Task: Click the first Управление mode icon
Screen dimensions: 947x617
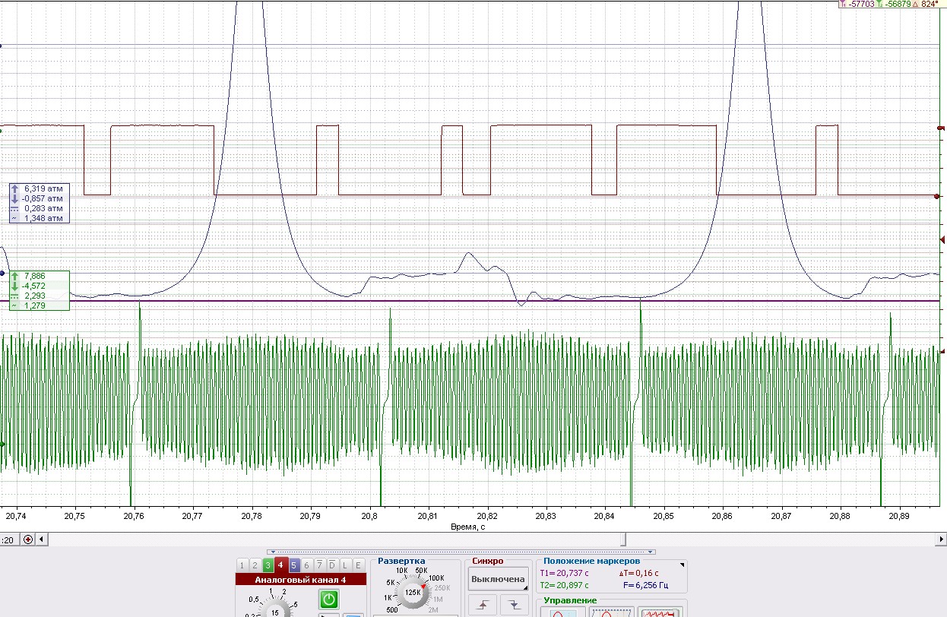Action: pyautogui.click(x=563, y=612)
